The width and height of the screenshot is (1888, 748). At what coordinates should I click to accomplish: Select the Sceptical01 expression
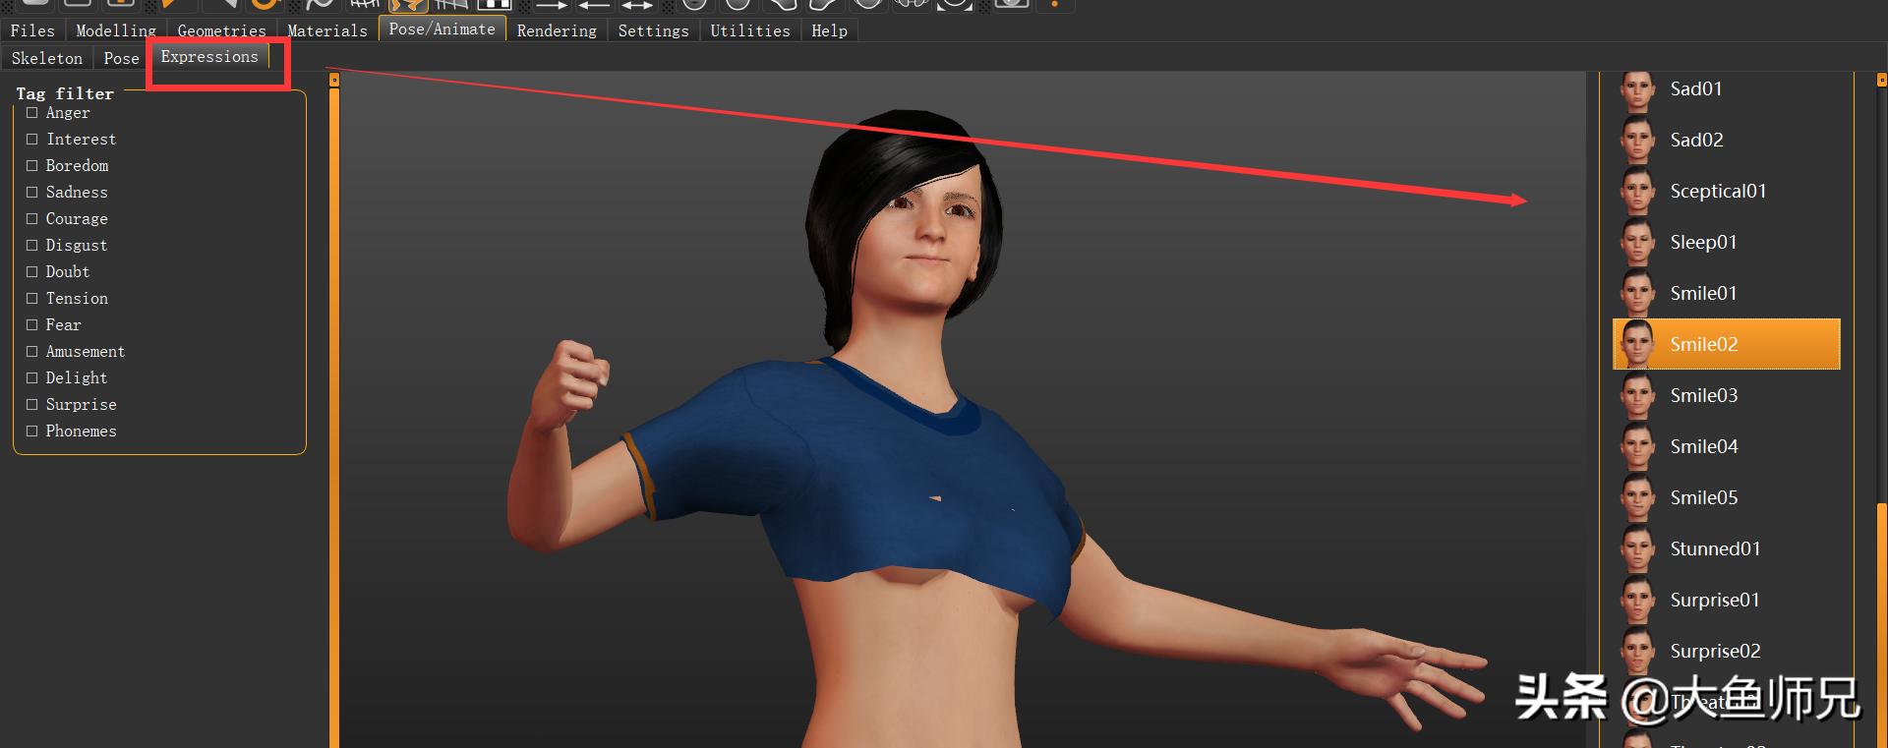(x=1727, y=192)
